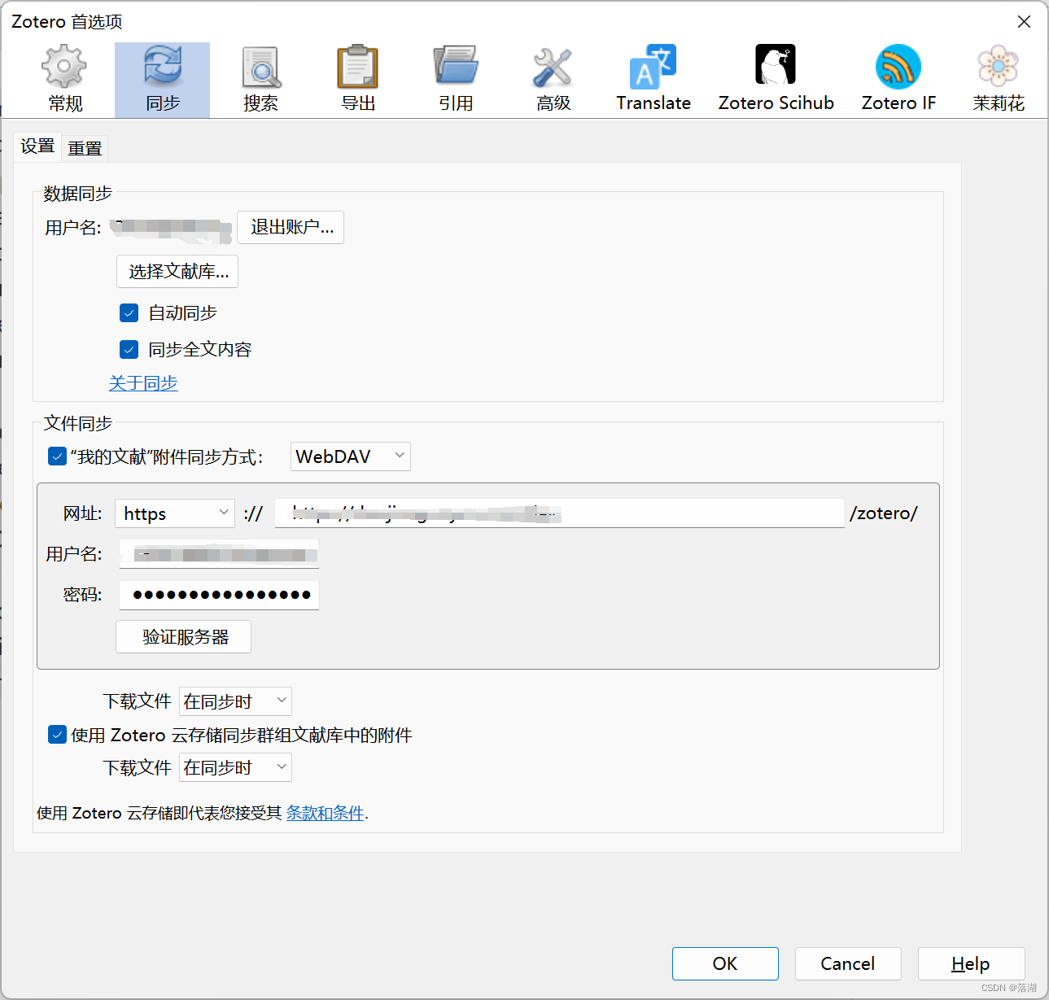The width and height of the screenshot is (1049, 1000).
Task: Click the Help button
Action: (x=971, y=964)
